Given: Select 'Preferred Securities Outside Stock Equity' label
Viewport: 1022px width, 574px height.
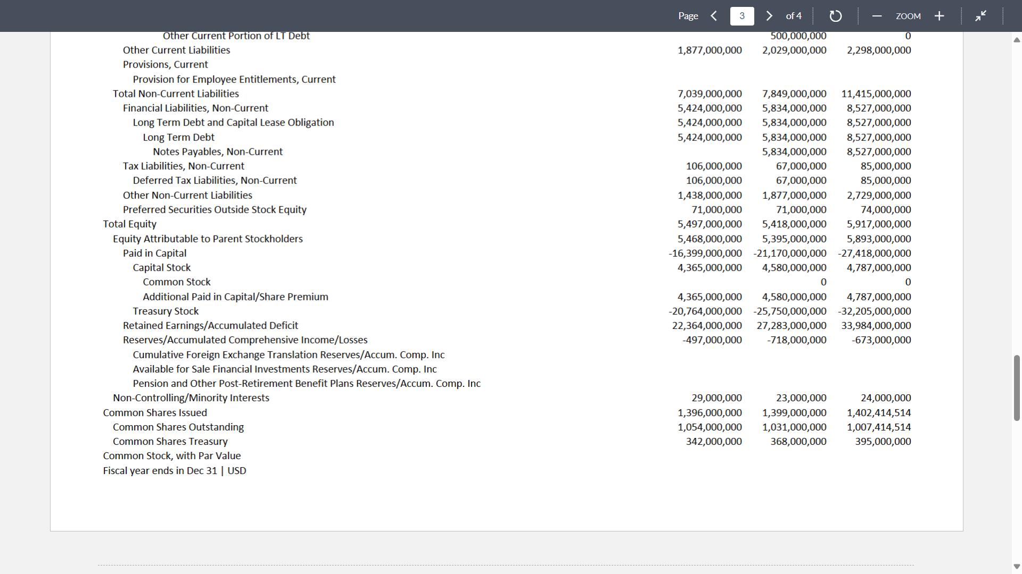Looking at the screenshot, I should point(215,209).
